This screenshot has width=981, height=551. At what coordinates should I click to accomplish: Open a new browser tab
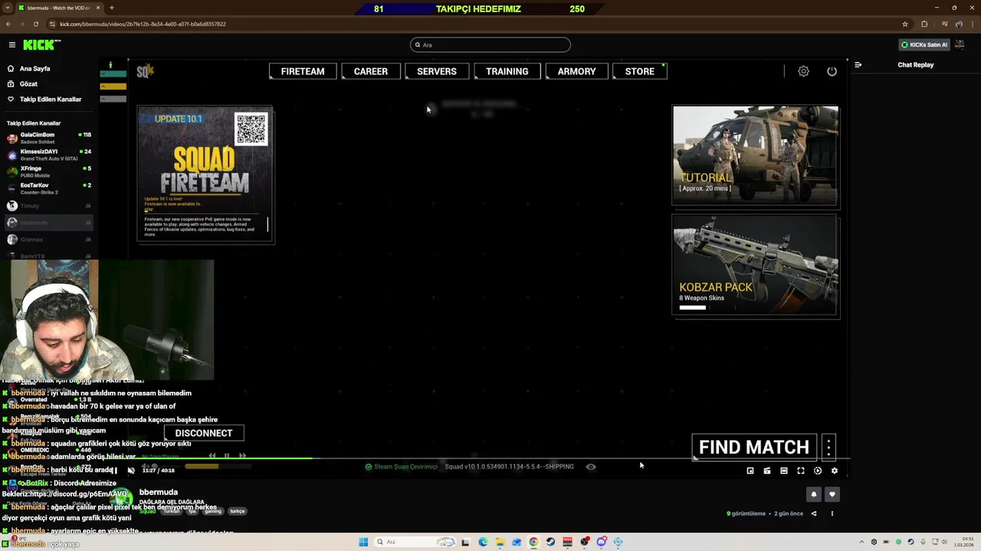[111, 8]
